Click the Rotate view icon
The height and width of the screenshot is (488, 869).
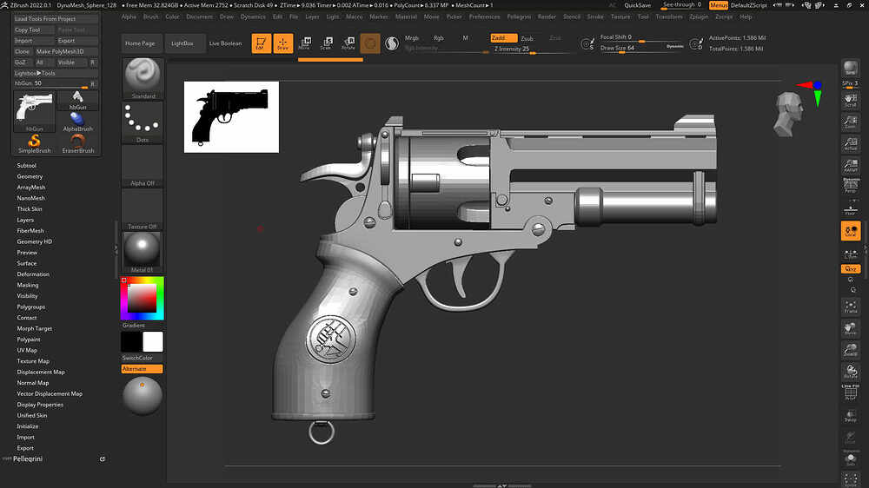(850, 371)
